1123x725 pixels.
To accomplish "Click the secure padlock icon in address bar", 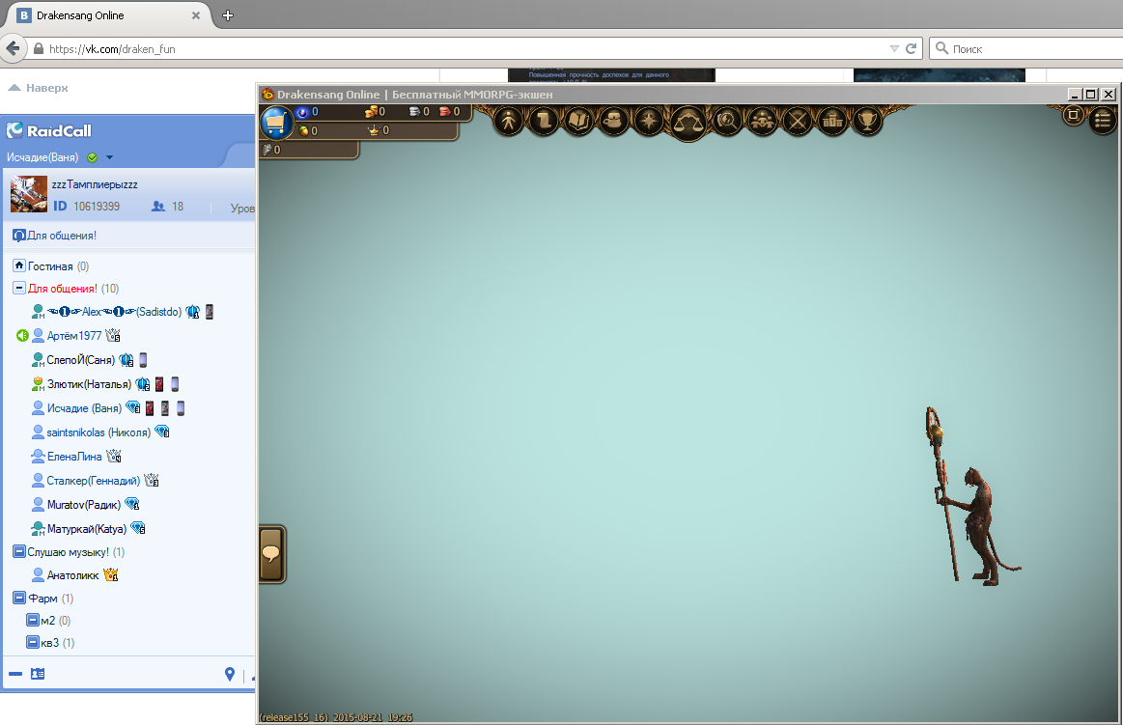I will point(39,48).
